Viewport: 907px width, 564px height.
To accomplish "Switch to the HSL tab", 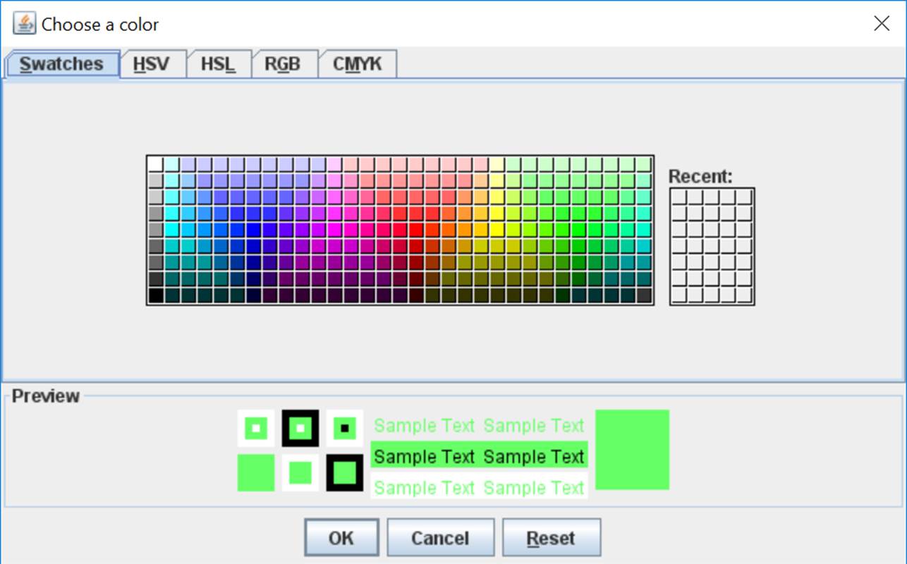I will click(x=217, y=63).
